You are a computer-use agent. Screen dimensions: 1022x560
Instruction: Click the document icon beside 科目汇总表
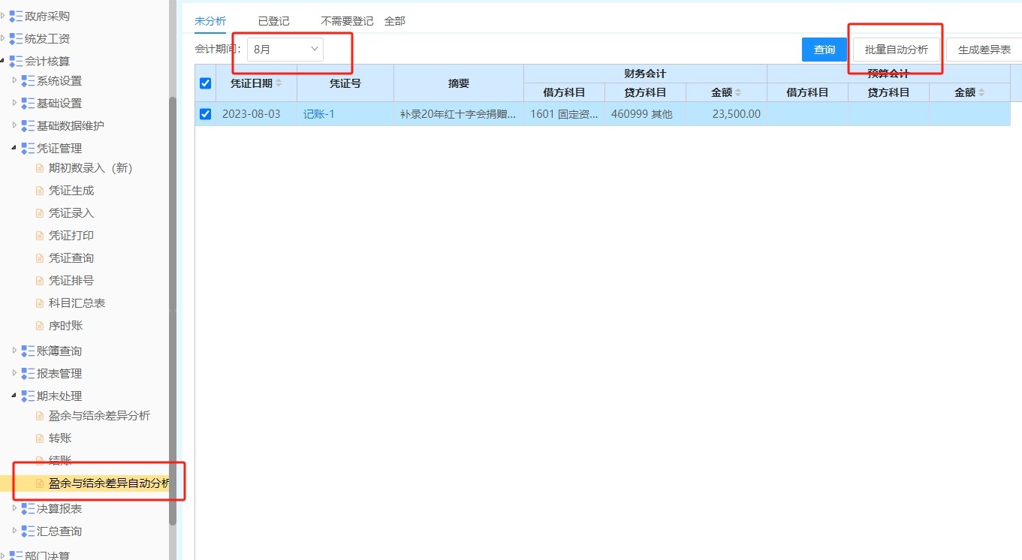coord(41,303)
